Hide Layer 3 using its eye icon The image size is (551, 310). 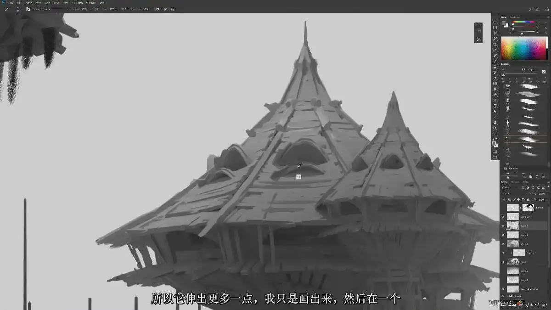click(503, 244)
